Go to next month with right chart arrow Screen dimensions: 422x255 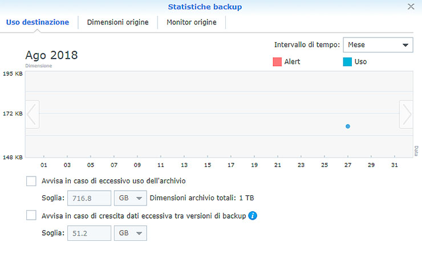[x=405, y=114]
